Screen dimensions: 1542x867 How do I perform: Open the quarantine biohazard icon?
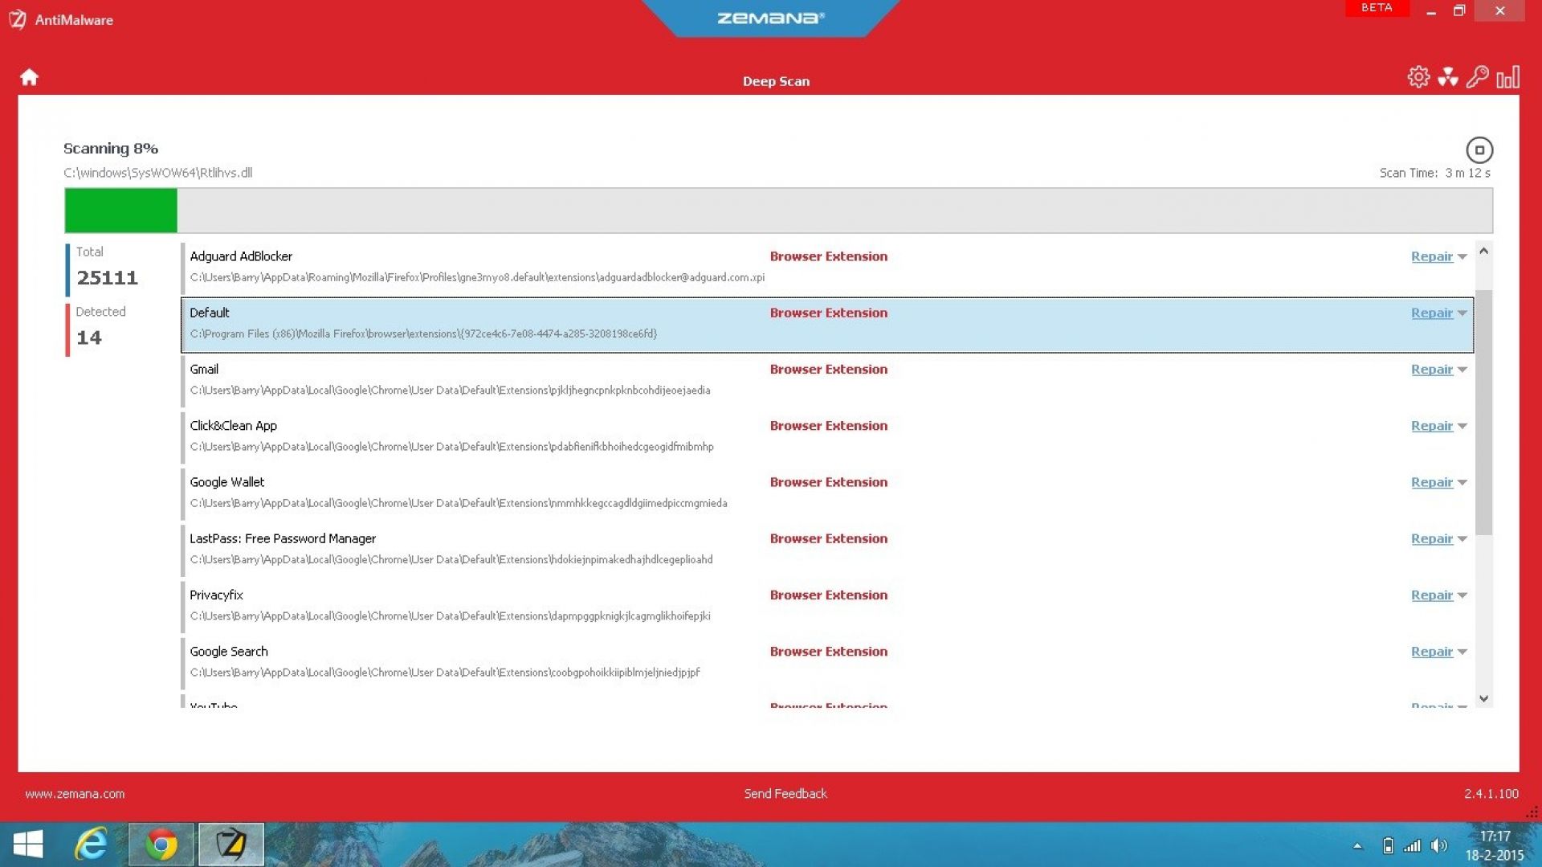[1447, 77]
